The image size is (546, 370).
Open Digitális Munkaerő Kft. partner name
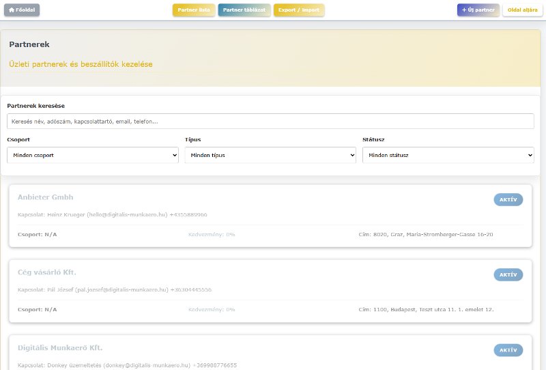click(x=60, y=347)
